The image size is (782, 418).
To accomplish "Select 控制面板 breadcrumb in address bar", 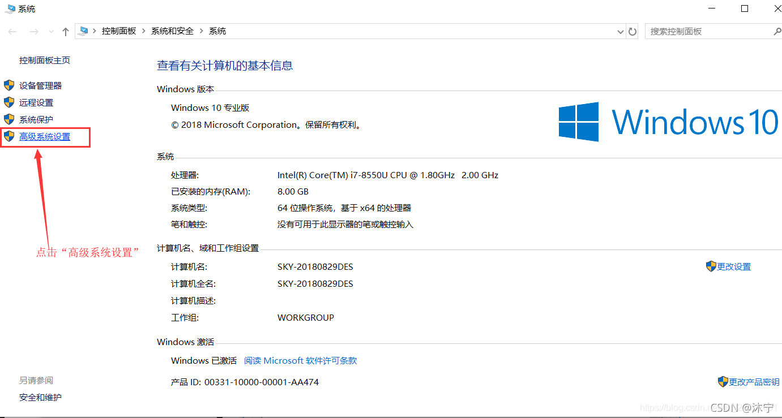I will click(x=119, y=31).
